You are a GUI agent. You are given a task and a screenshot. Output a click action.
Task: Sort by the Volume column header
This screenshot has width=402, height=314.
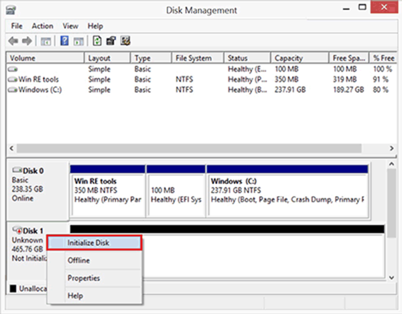coord(46,58)
